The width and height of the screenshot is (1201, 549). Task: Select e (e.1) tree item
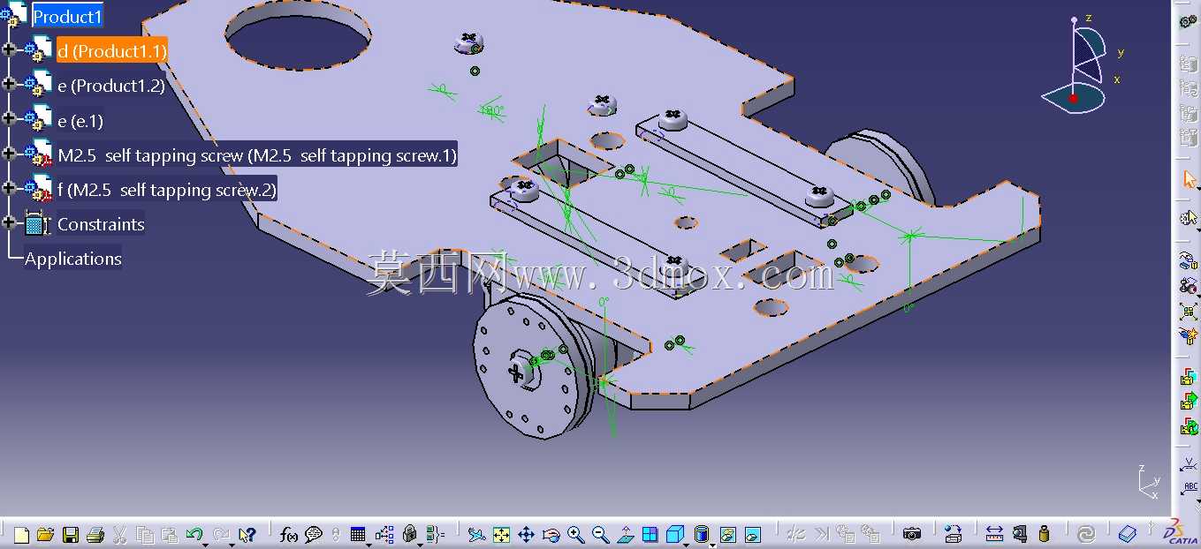(x=80, y=120)
